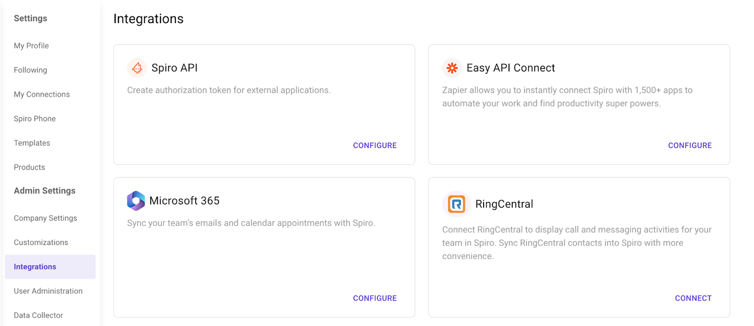Click the Microsoft 365 logo icon
The width and height of the screenshot is (754, 326).
(136, 201)
